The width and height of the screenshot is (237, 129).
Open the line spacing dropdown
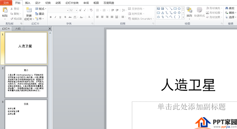coord(124,10)
